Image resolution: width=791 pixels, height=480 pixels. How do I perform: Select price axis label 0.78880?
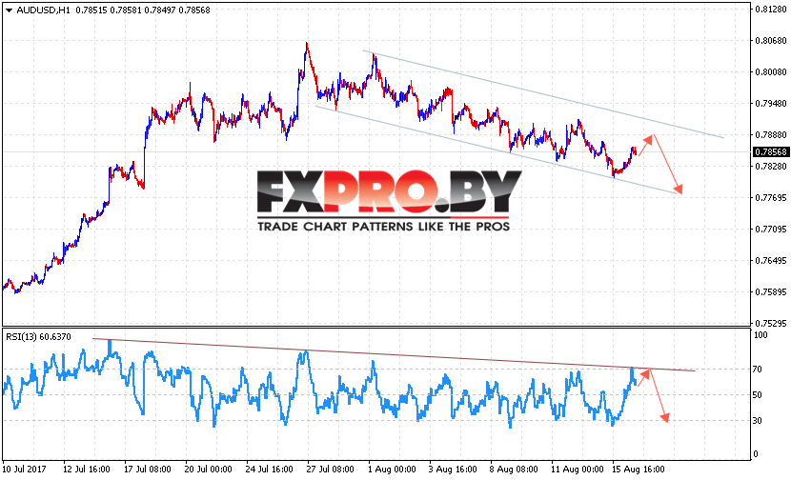pos(771,134)
